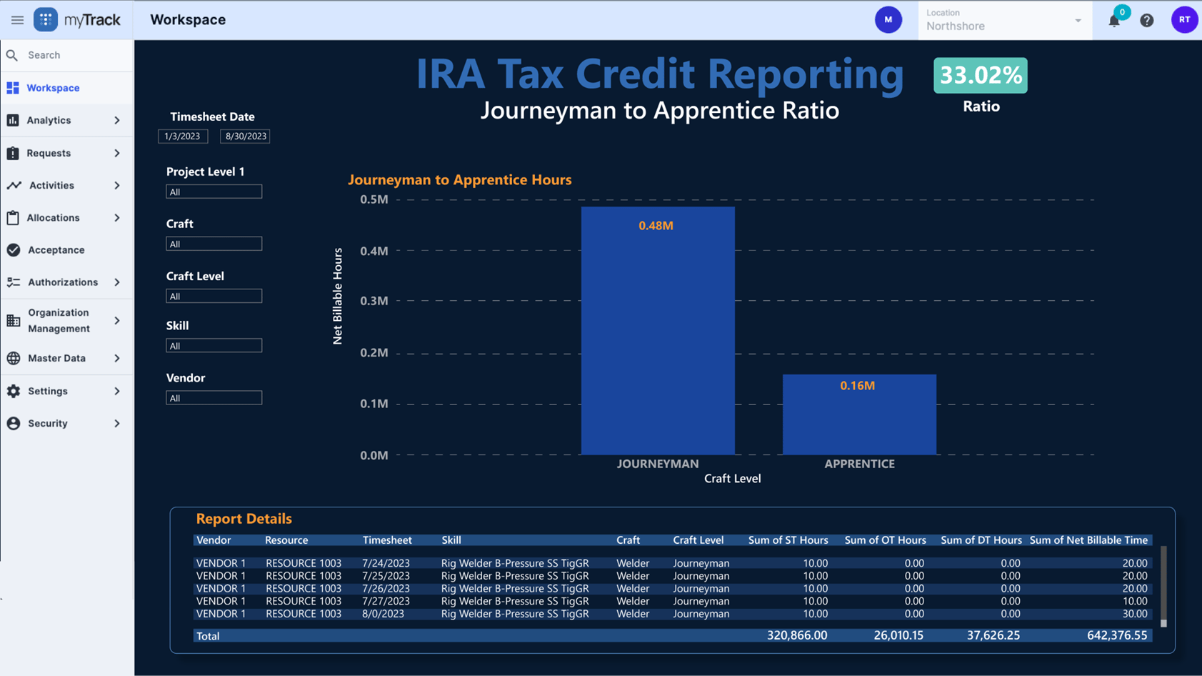1202x676 pixels.
Task: Open the Analytics bar-chart icon in sidebar
Action: (x=14, y=120)
